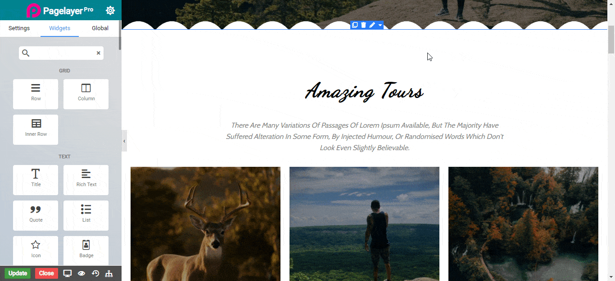The height and width of the screenshot is (281, 615).
Task: Toggle preview mode eye icon
Action: 81,273
